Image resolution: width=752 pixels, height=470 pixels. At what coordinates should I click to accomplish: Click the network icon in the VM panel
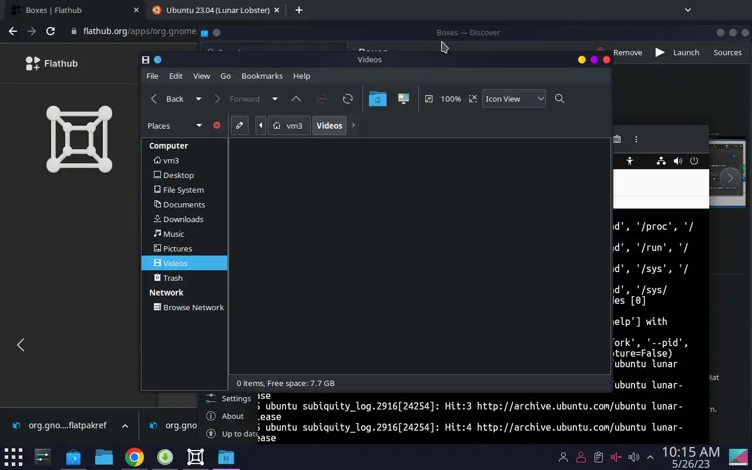tap(661, 160)
